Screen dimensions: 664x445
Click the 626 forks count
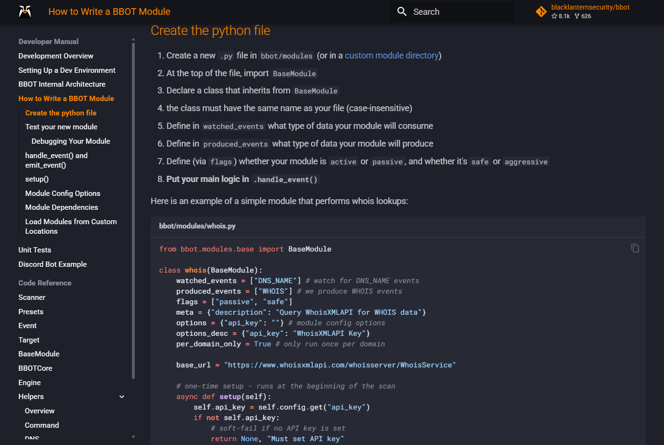tap(583, 16)
